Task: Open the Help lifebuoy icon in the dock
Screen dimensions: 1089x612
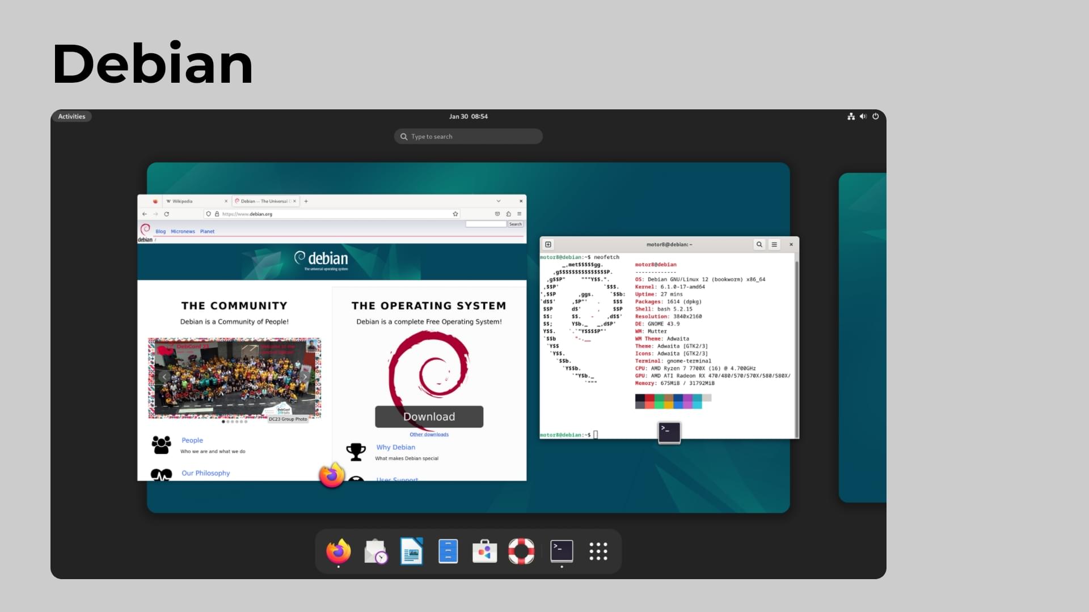Action: point(521,551)
